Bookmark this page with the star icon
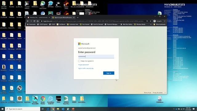 pos(151,21)
